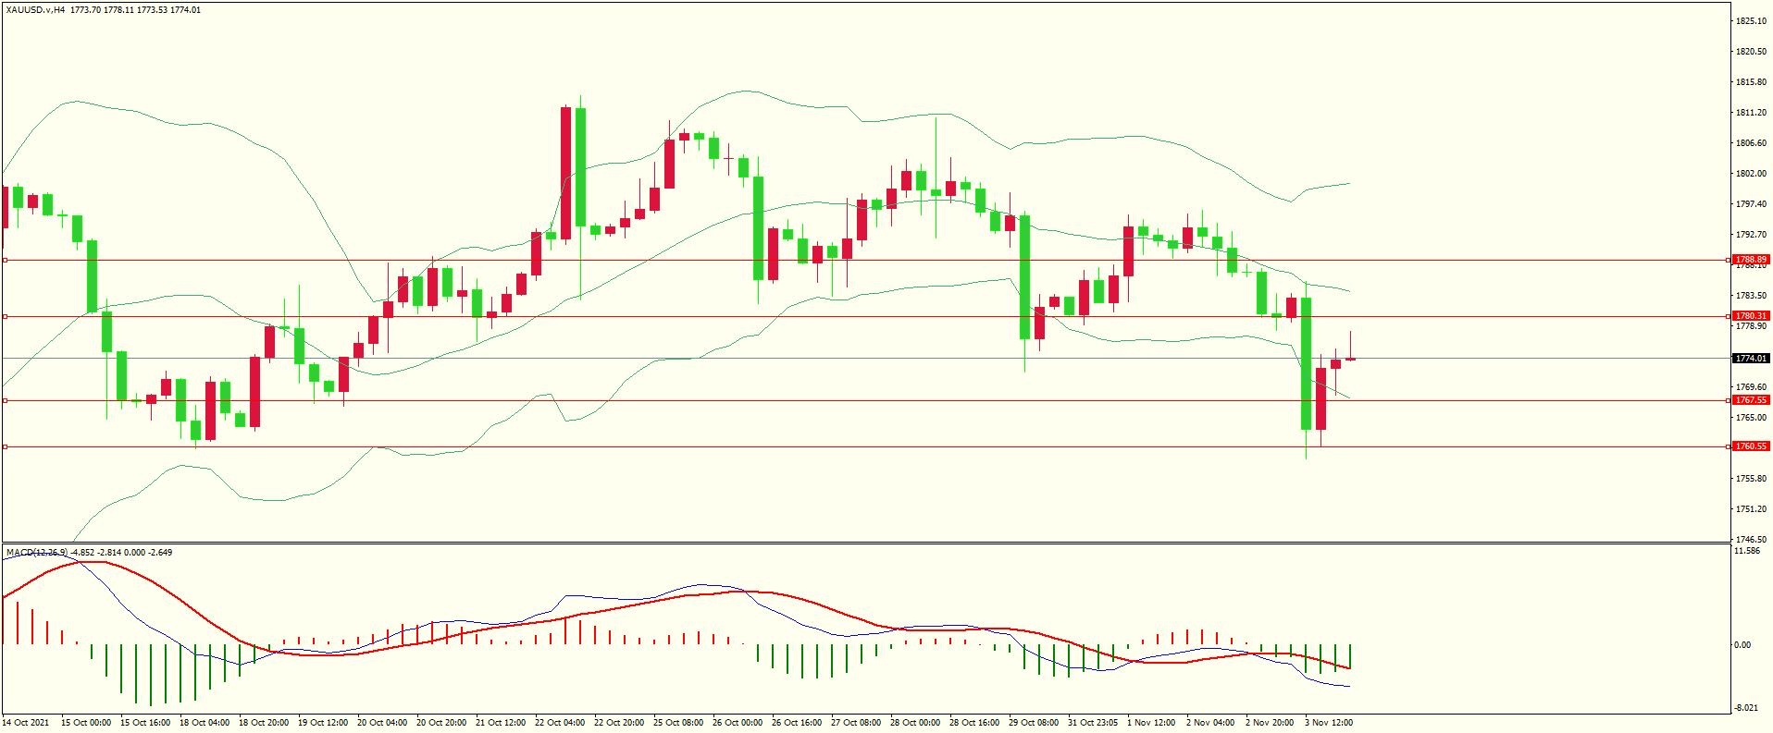This screenshot has height=733, width=1773.
Task: Click the 28 Oct 16:00 time label
Action: (974, 723)
